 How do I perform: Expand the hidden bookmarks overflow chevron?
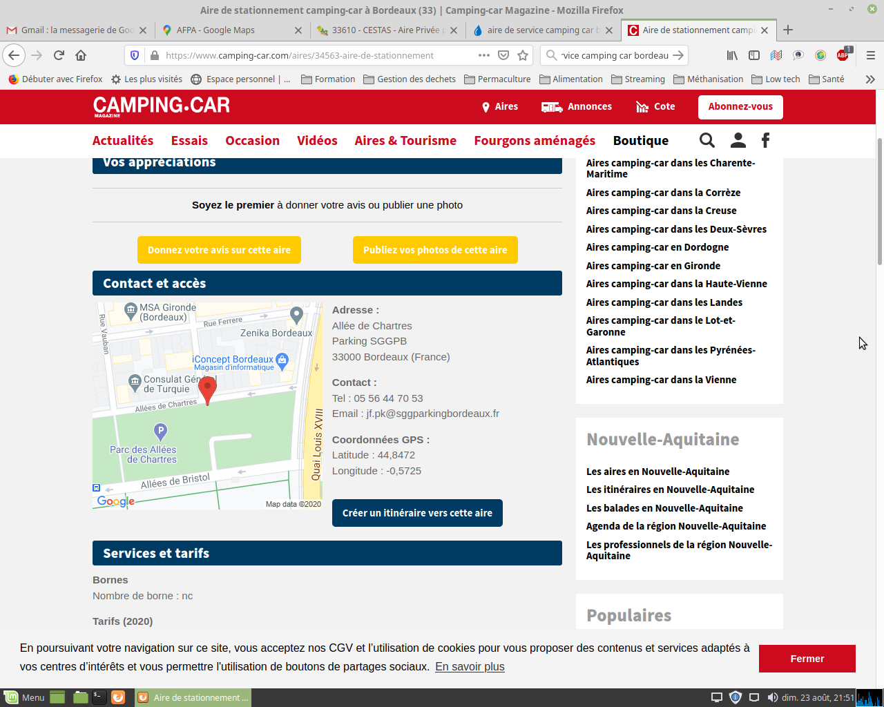[x=870, y=79]
